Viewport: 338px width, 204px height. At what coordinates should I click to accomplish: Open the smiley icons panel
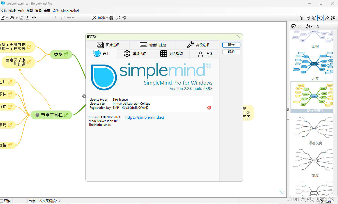coord(314,18)
